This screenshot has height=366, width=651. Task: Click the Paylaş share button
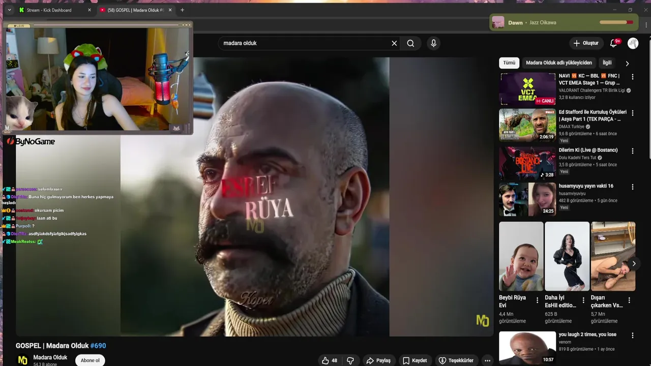click(378, 360)
